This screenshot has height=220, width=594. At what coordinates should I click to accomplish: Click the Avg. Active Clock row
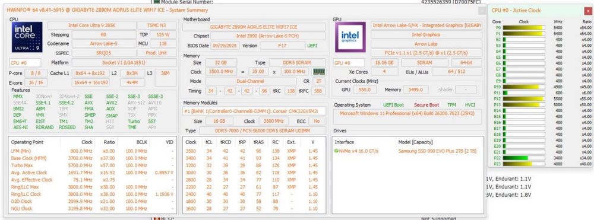coord(92,173)
